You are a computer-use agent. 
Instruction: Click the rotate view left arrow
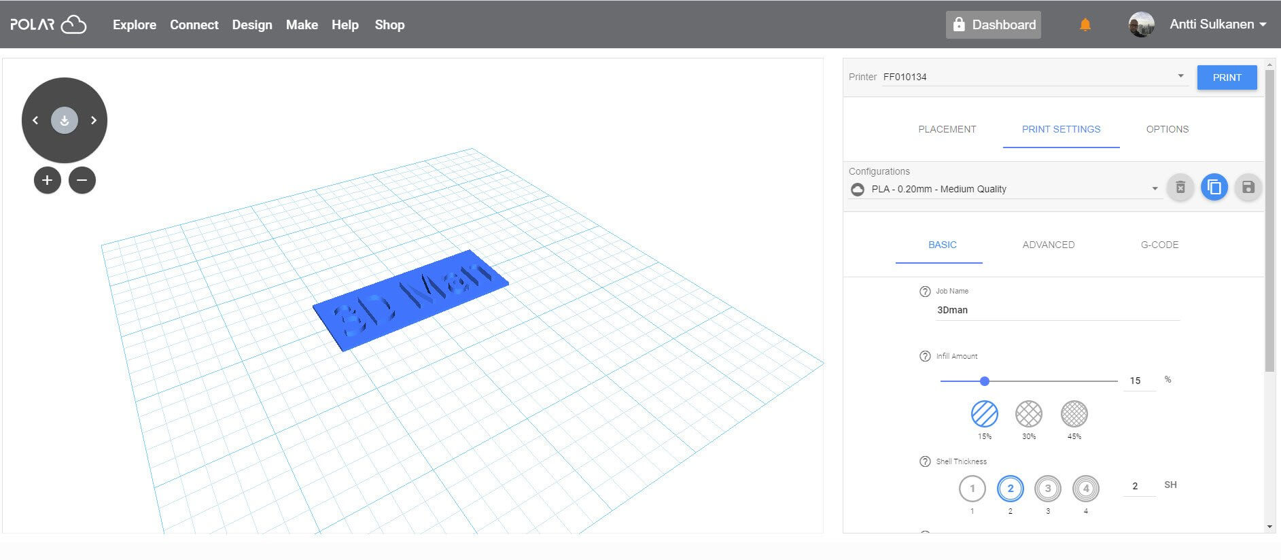click(x=35, y=120)
